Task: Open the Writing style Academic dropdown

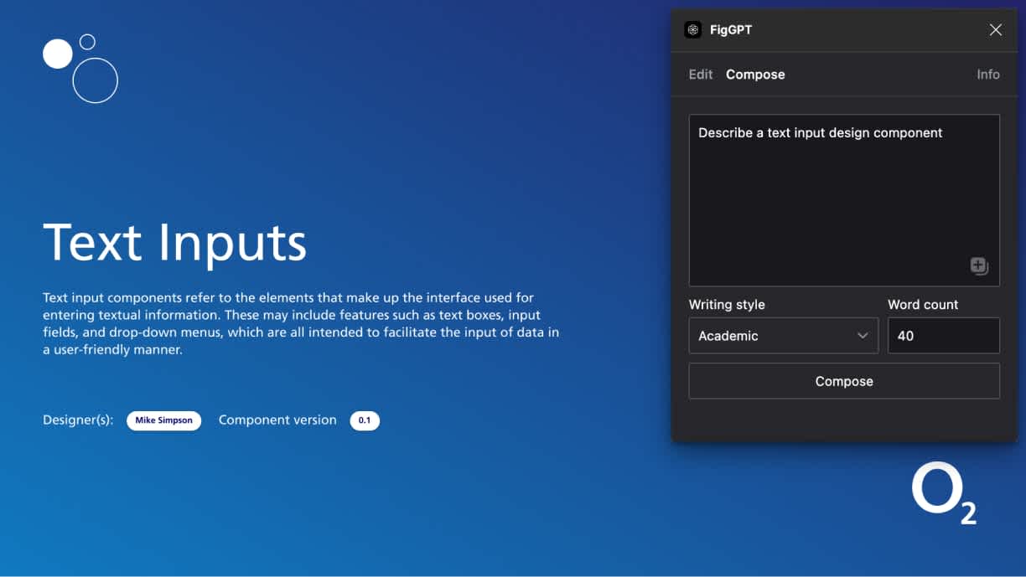Action: (784, 336)
